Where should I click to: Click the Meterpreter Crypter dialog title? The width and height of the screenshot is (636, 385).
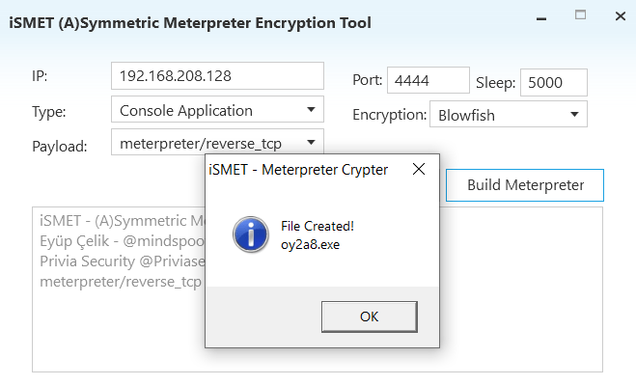[298, 170]
